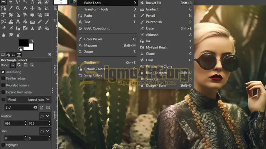
Task: Enable Feather edges option
Action: (3, 78)
